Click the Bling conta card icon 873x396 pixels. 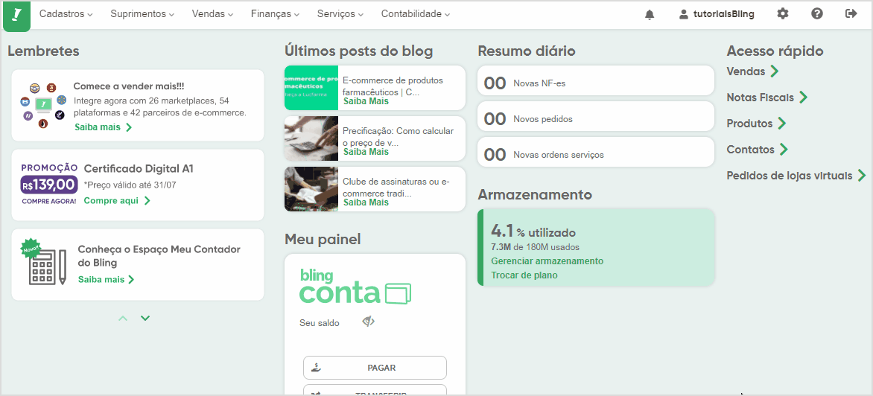(398, 293)
